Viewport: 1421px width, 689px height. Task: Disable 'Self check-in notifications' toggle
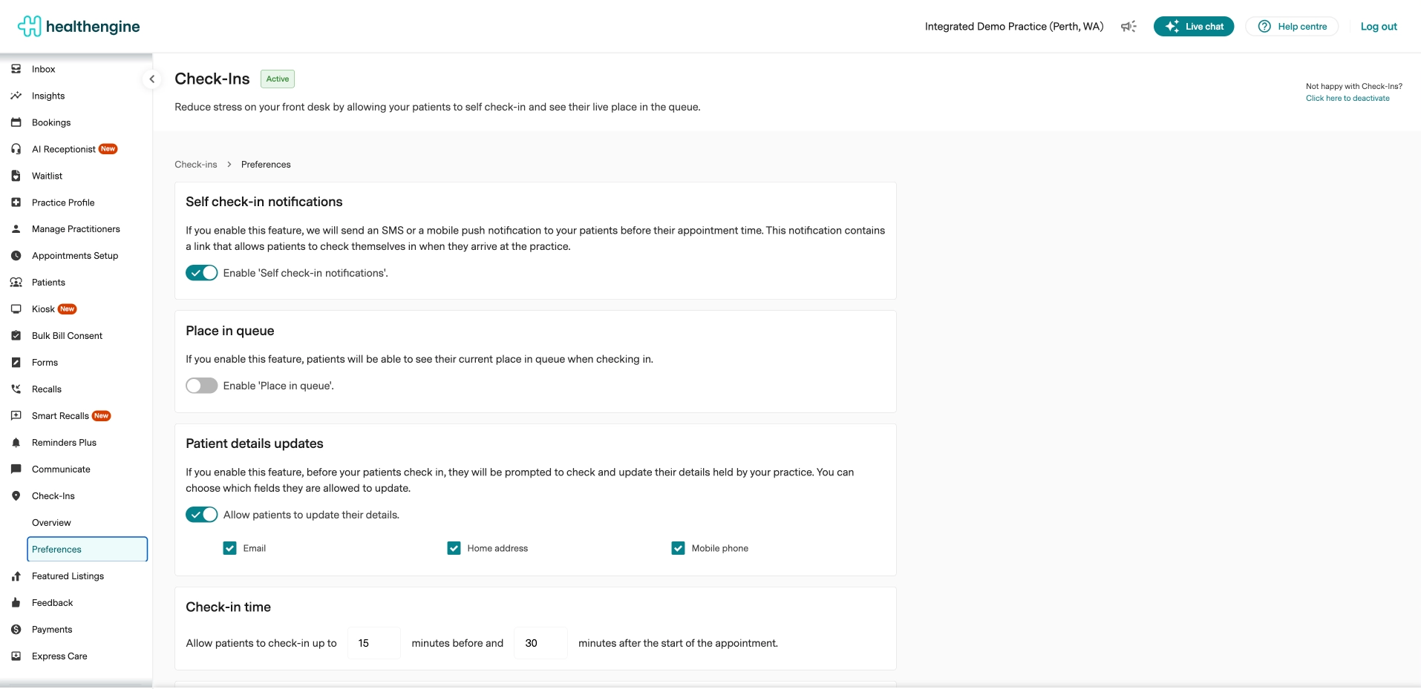coord(201,273)
